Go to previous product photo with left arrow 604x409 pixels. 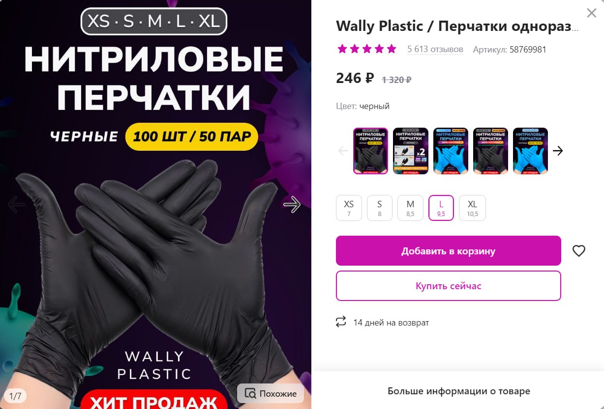click(x=16, y=204)
